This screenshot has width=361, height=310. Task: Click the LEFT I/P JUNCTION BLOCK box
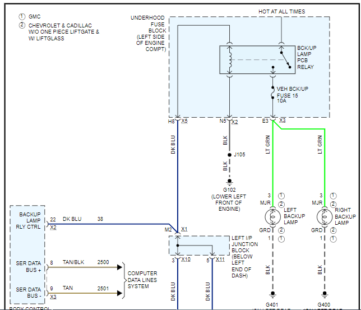pyautogui.click(x=200, y=246)
